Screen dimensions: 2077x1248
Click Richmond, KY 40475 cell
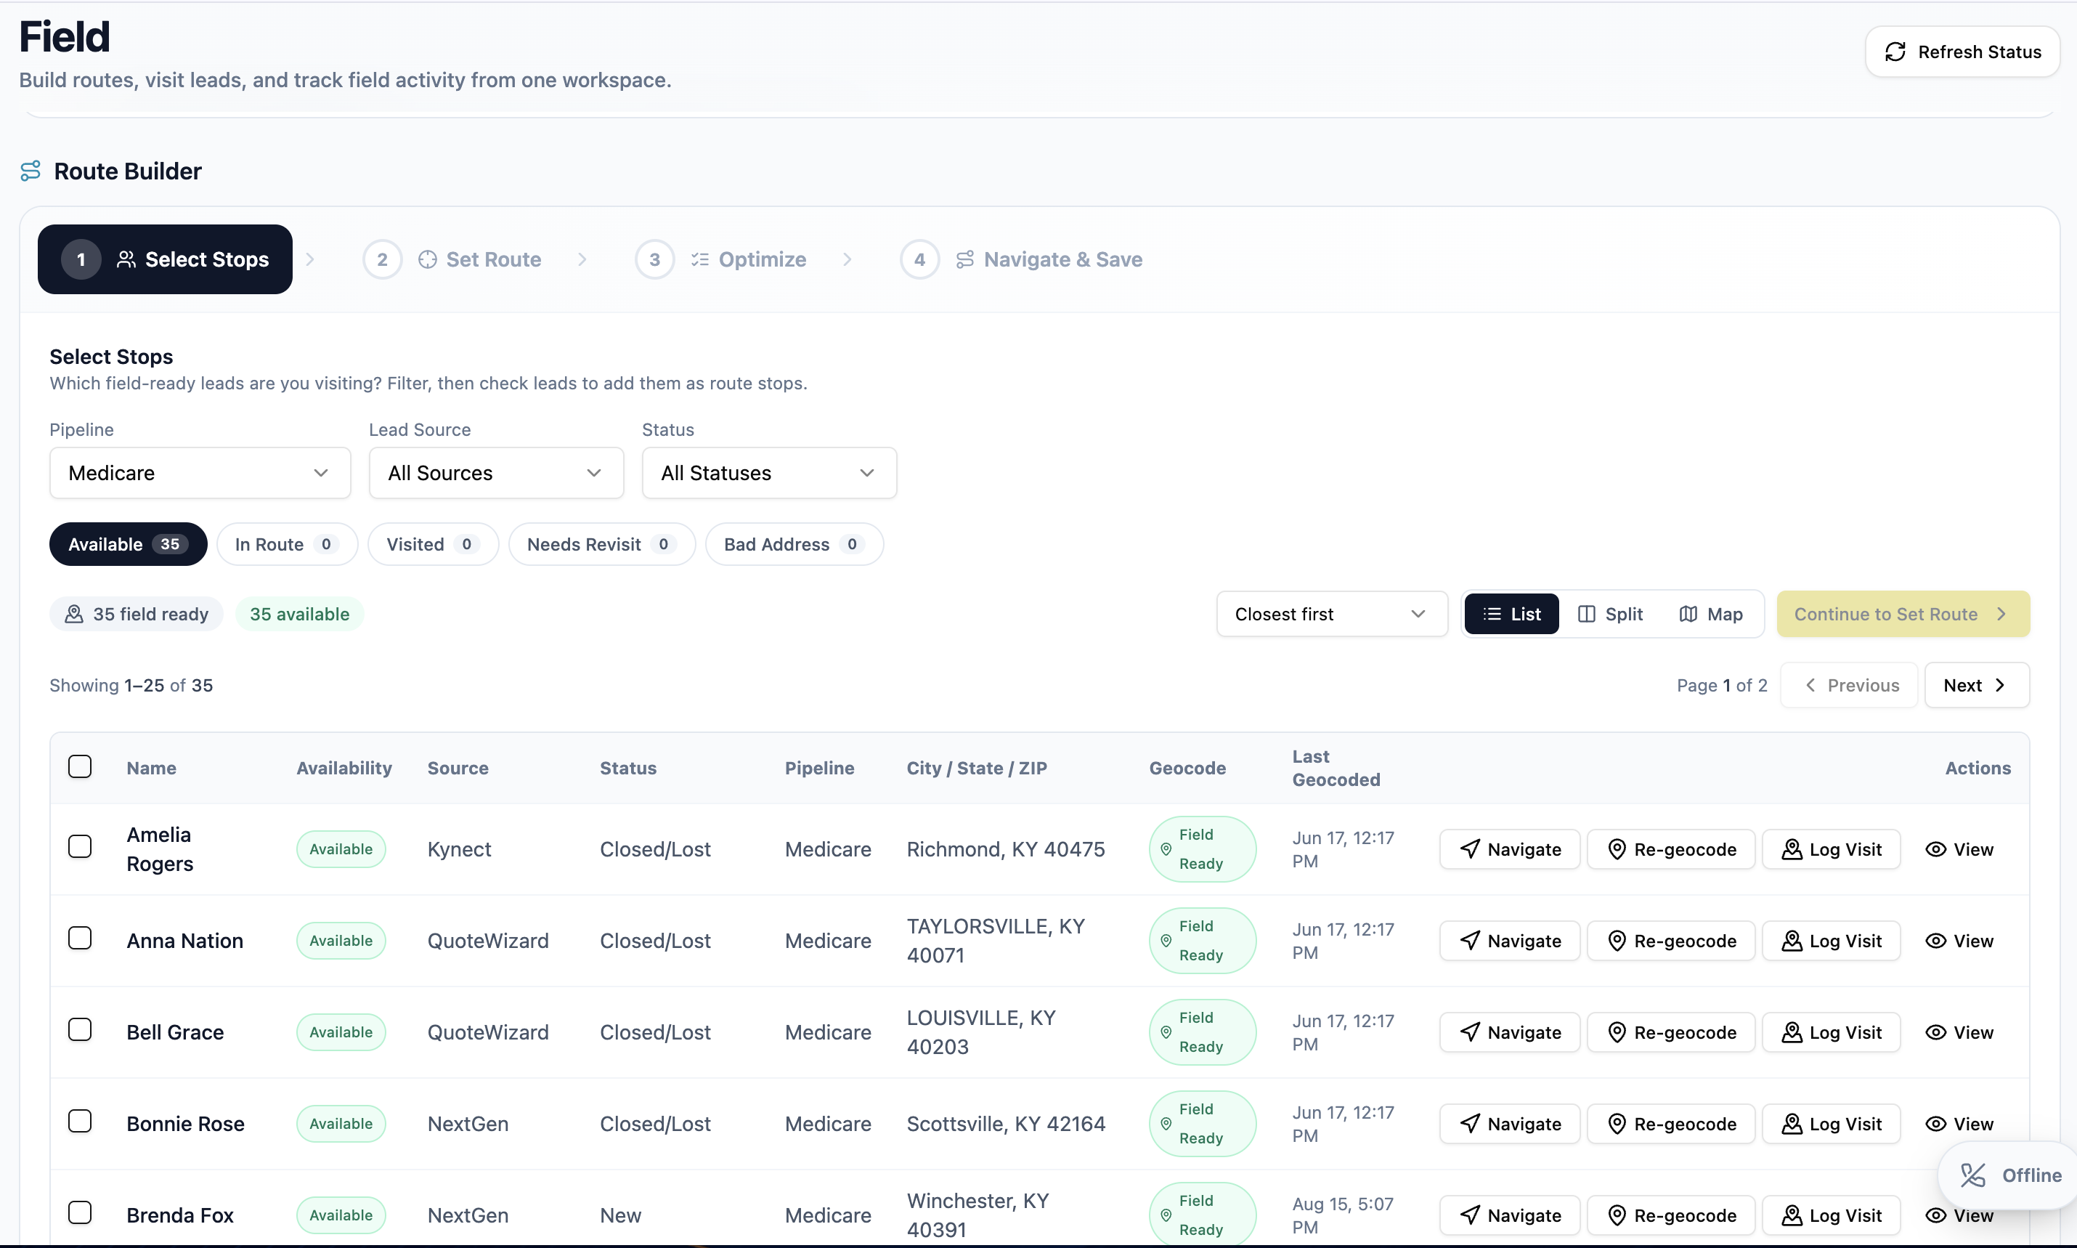[1005, 849]
